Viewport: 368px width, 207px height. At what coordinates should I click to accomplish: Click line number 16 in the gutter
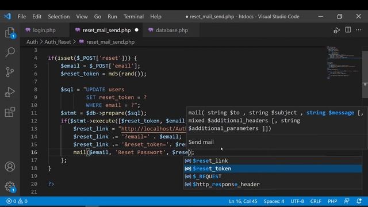[x=34, y=152]
